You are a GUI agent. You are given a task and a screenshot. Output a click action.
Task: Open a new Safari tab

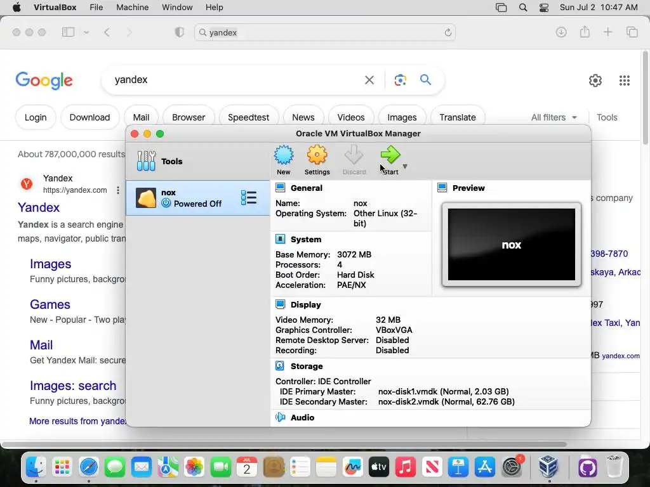(607, 32)
